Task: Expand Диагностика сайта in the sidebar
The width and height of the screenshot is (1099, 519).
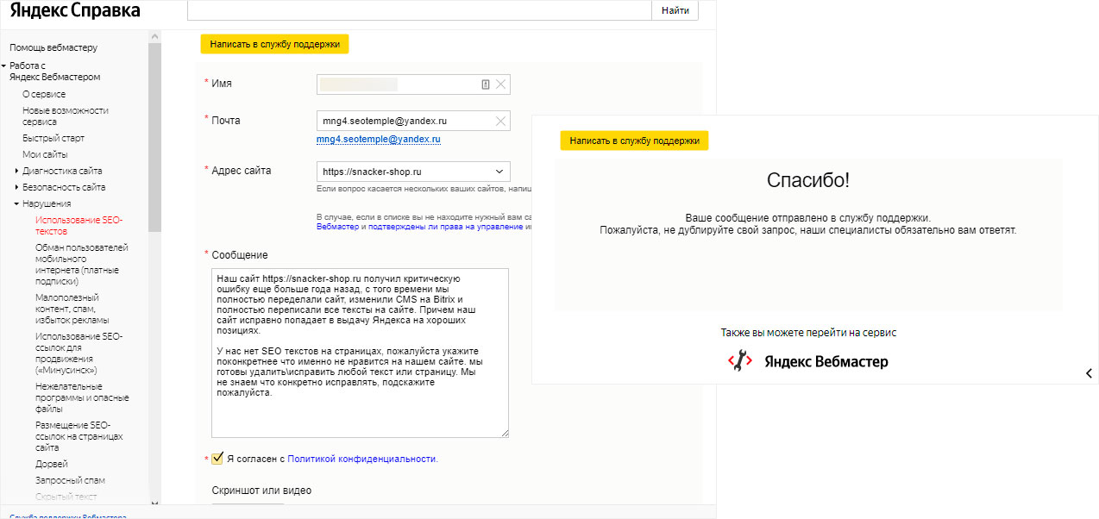Action: pos(17,171)
